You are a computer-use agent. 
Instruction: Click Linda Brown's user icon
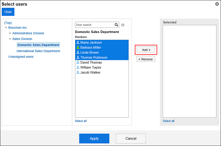(78, 52)
